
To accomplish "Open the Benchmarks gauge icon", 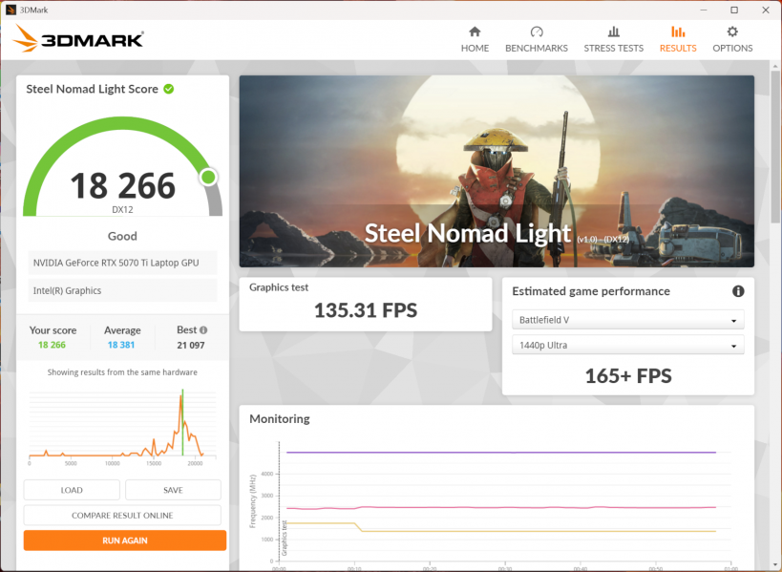I will coord(536,32).
